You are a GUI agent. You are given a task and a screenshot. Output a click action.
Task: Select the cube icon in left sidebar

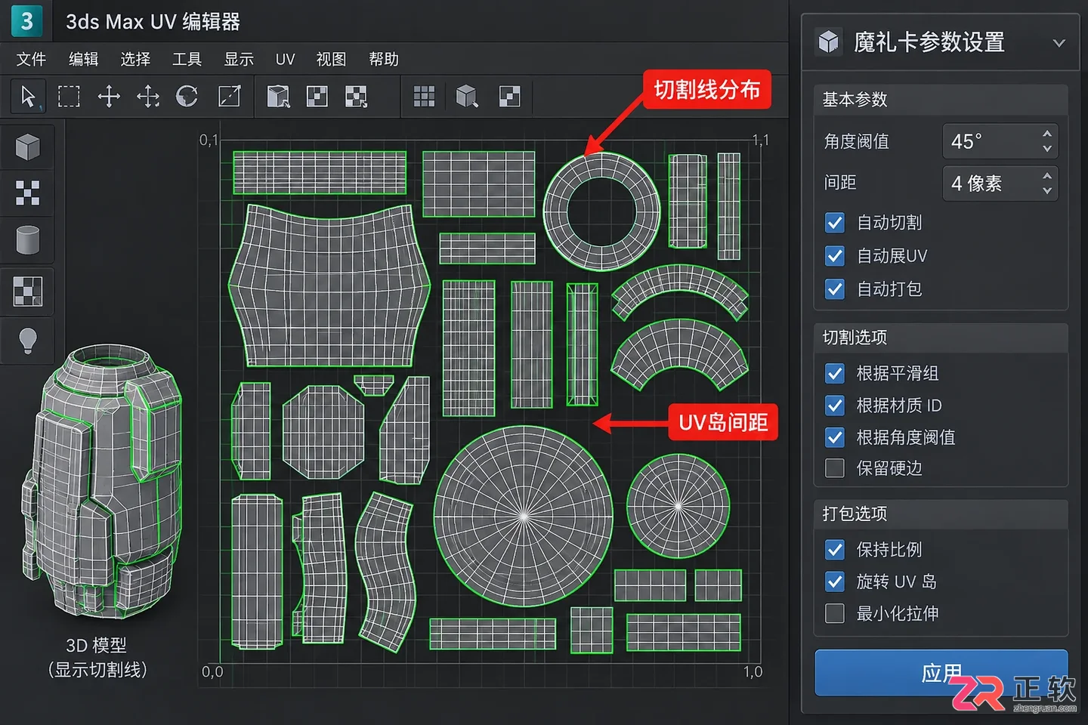[28, 147]
